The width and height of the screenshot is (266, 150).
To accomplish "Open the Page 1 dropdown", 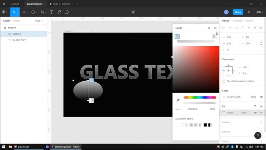I will (x=39, y=21).
